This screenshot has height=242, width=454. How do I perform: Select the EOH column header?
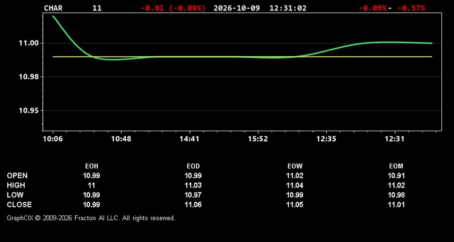(91, 166)
